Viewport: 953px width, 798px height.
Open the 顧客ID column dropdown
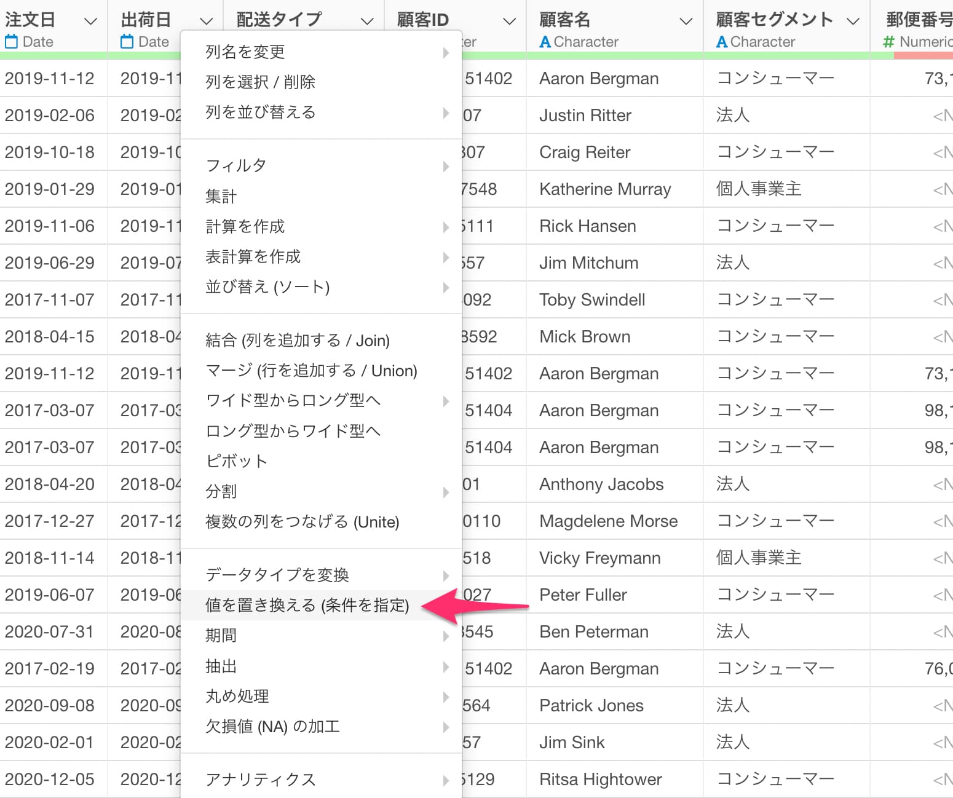coord(509,22)
